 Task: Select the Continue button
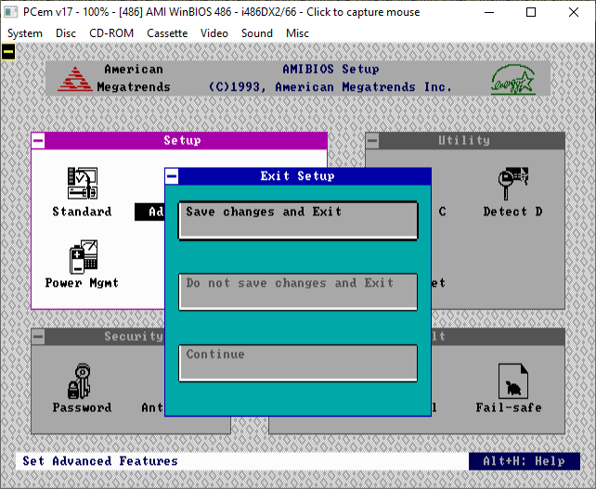pos(298,363)
